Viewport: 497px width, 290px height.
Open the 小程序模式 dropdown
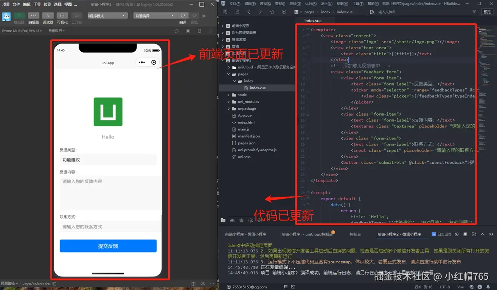(x=108, y=16)
